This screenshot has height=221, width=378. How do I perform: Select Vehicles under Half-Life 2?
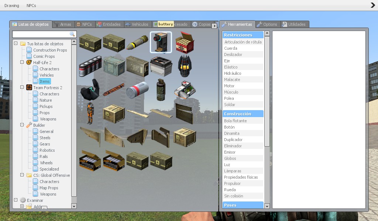47,75
